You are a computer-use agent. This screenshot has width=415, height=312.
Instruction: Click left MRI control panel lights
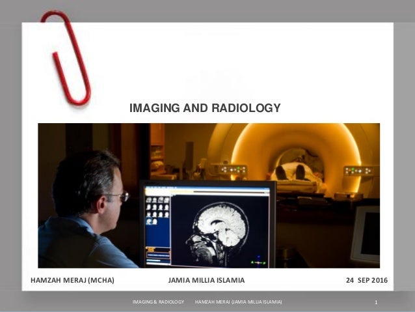click(x=232, y=169)
